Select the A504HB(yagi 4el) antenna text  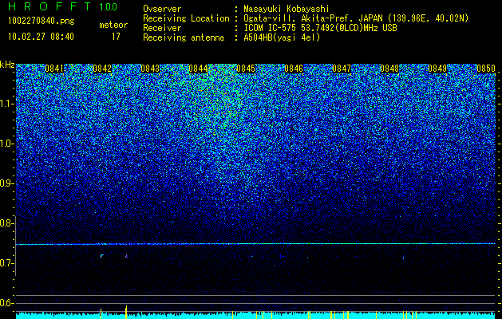point(282,37)
